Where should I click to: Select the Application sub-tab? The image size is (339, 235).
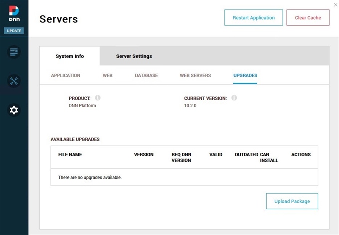(65, 76)
